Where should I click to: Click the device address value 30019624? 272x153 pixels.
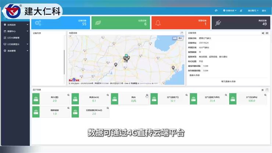click(x=204, y=43)
